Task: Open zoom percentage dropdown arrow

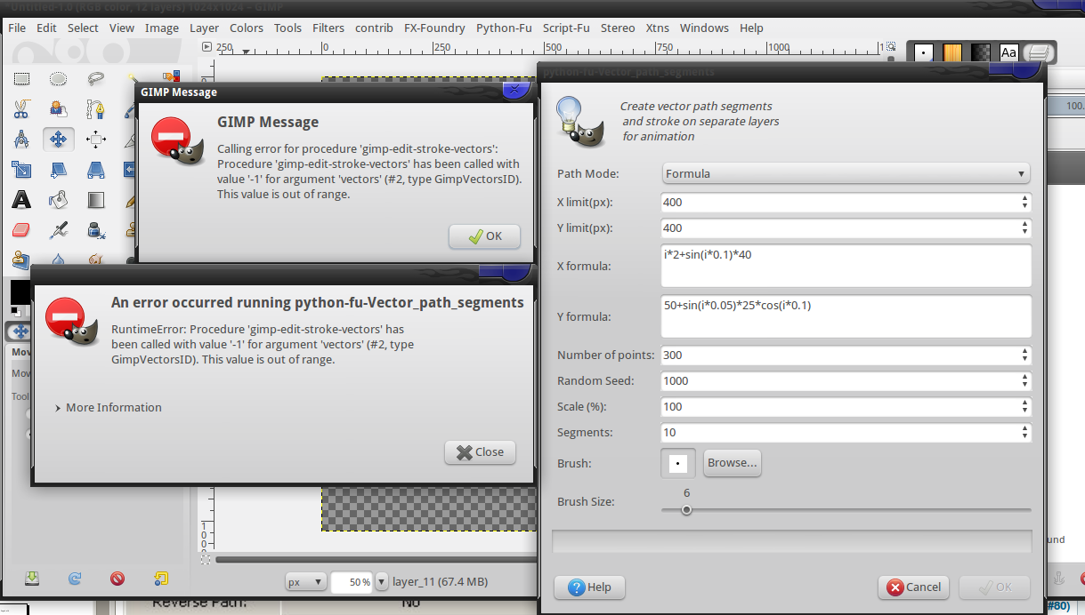Action: (382, 582)
